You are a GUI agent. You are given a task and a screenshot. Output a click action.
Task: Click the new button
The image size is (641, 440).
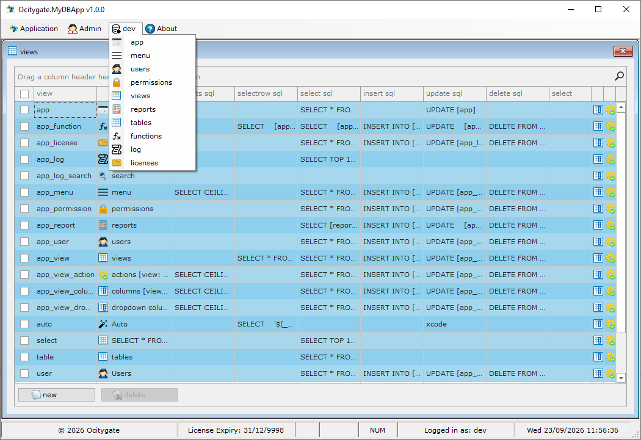(x=57, y=395)
